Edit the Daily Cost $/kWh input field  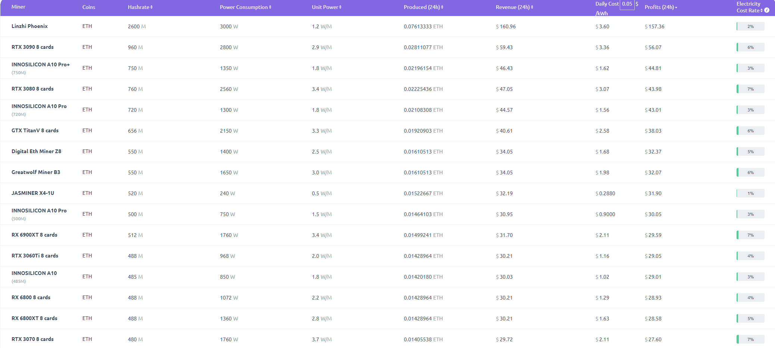click(627, 4)
